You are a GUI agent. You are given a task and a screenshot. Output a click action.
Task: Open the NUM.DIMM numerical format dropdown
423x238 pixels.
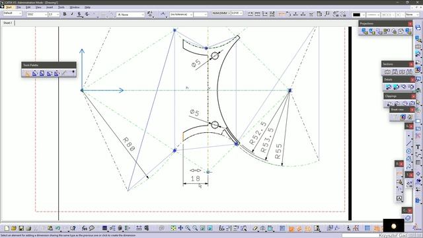[x=221, y=13]
